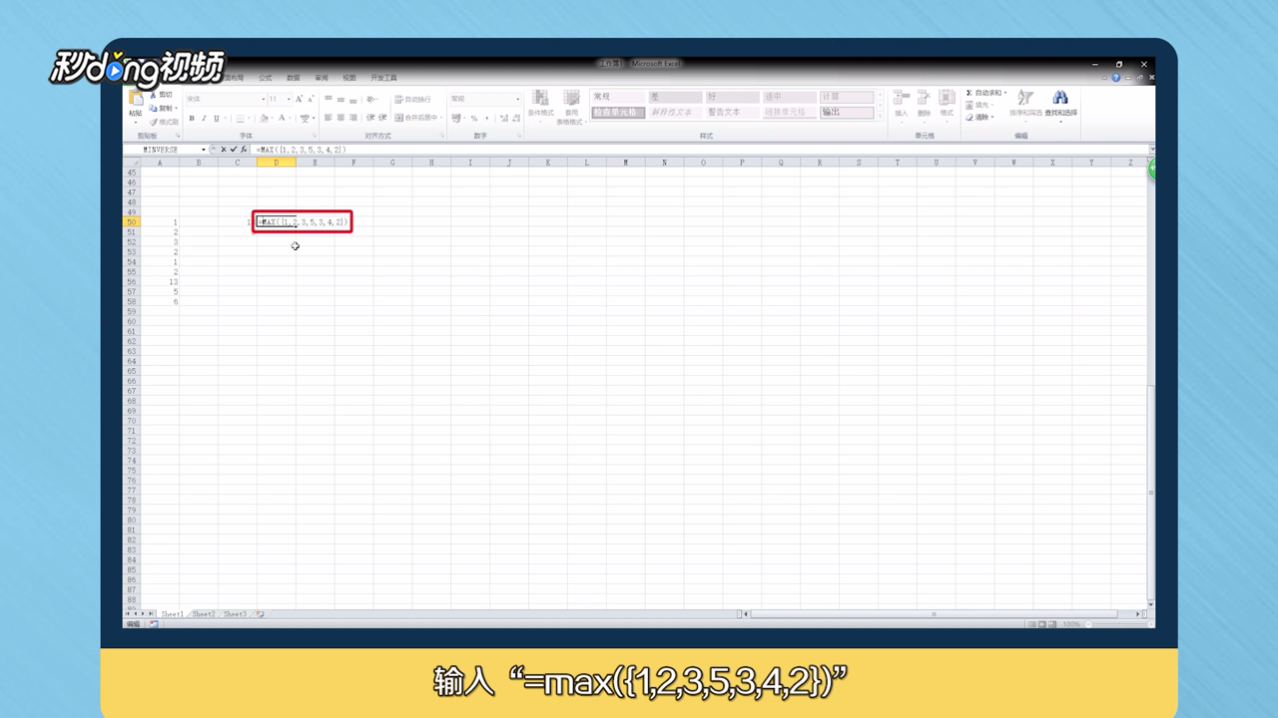Align text left

tap(327, 118)
